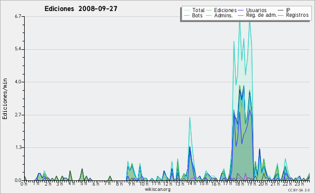Click the y-axis label 'Ediciones/min'
315x194 pixels.
coord(5,99)
